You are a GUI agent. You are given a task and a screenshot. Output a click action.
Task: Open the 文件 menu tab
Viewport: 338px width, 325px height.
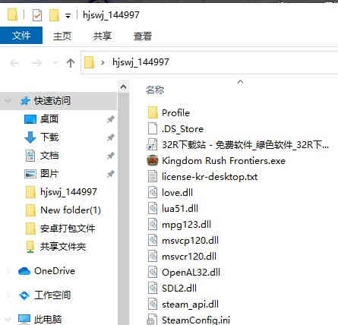[x=21, y=36]
